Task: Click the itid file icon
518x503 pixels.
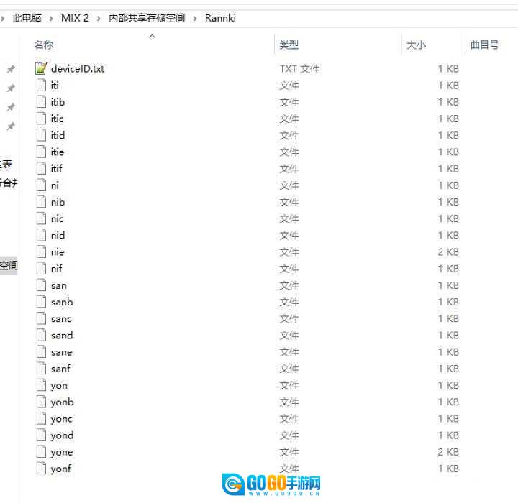Action: 41,135
